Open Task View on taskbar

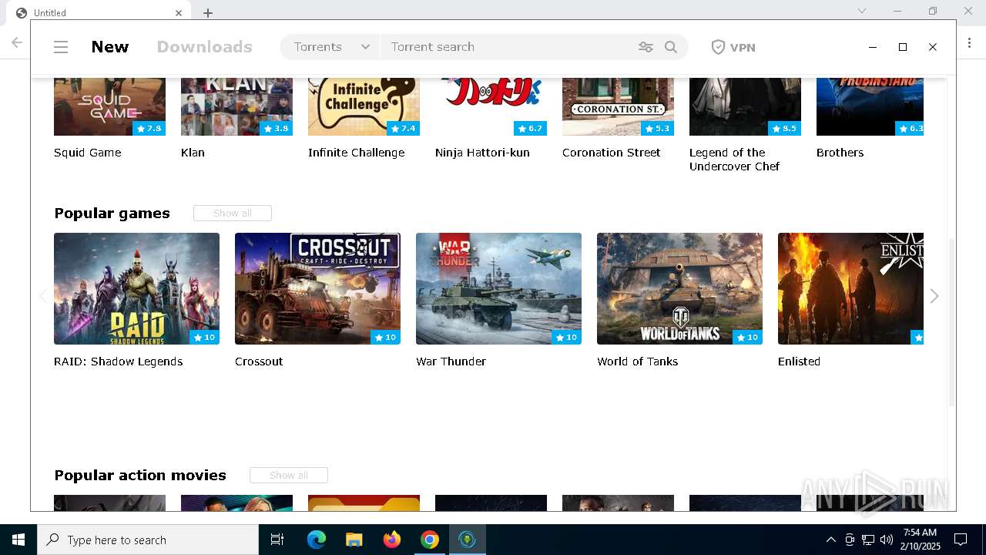pyautogui.click(x=277, y=540)
